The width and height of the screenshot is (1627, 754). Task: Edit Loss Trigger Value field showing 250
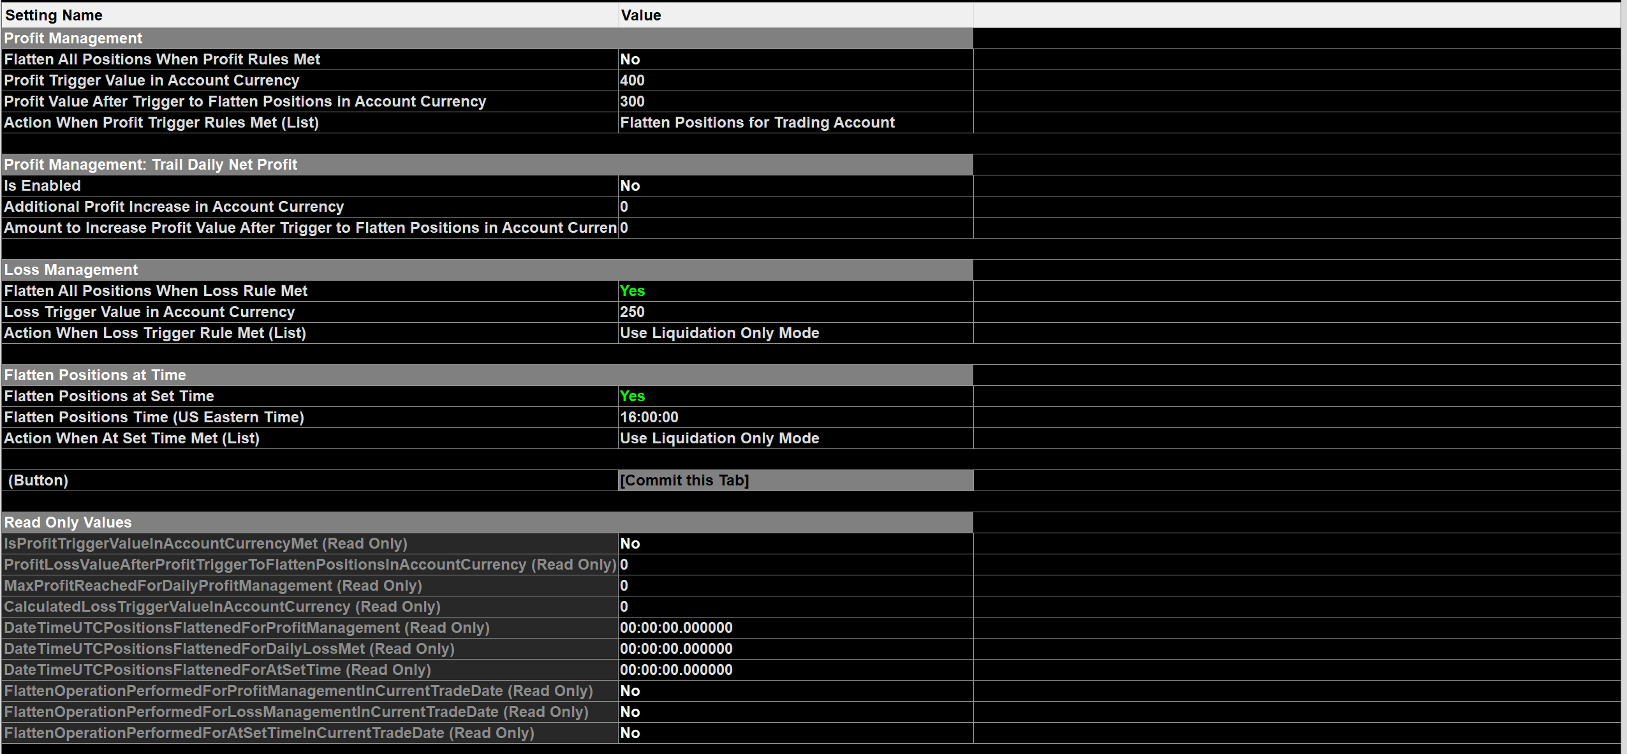(795, 312)
